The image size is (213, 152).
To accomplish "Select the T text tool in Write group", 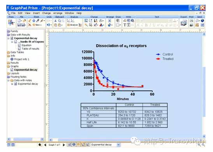I will pyautogui.click(x=125, y=25).
